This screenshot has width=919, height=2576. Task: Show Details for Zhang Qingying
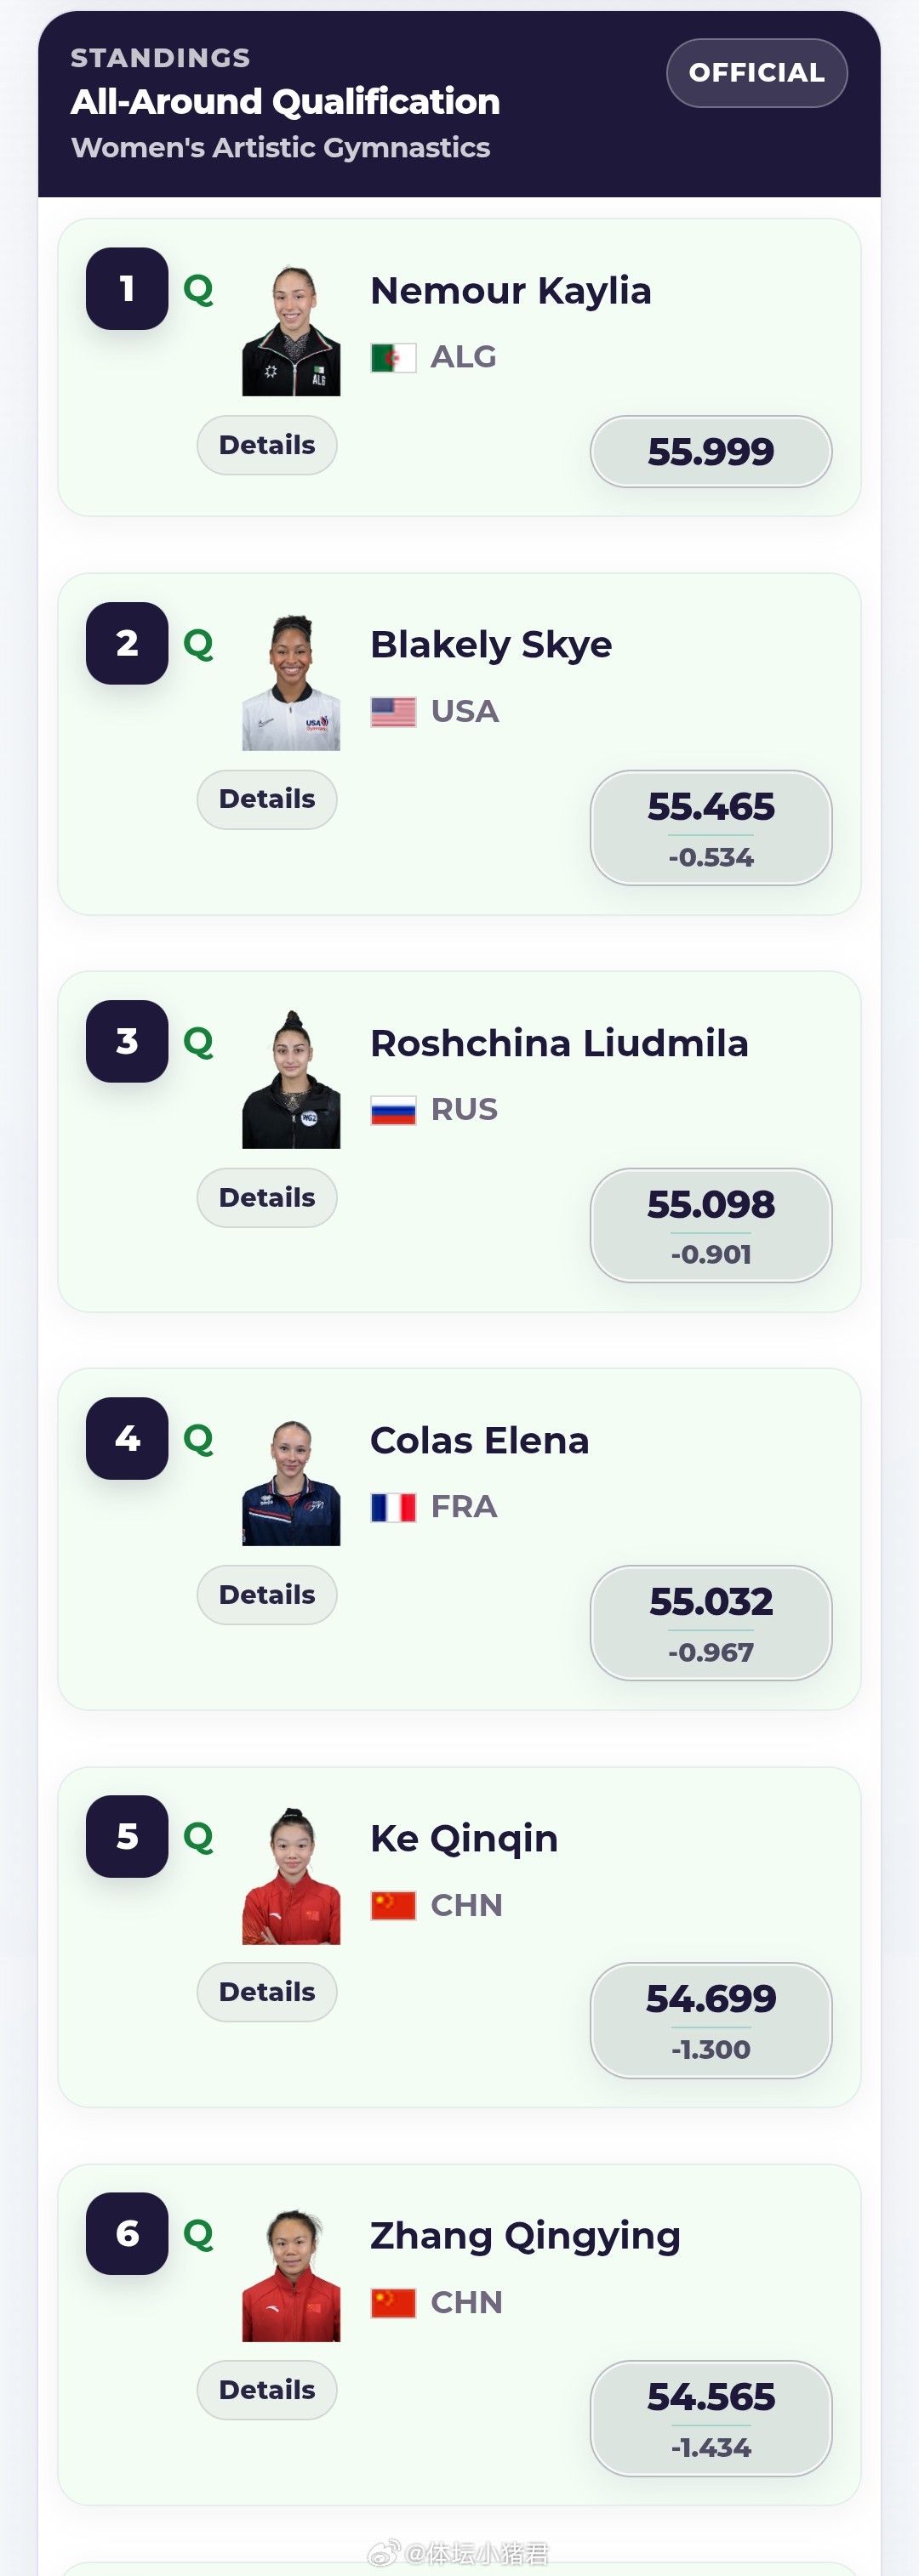pyautogui.click(x=266, y=2390)
